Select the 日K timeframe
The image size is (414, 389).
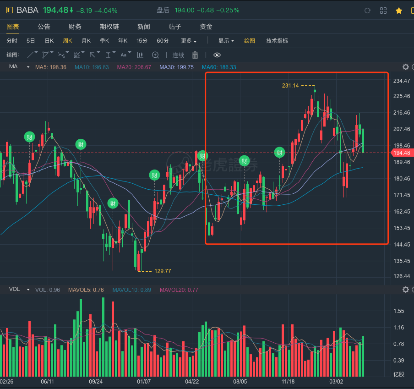pos(49,41)
